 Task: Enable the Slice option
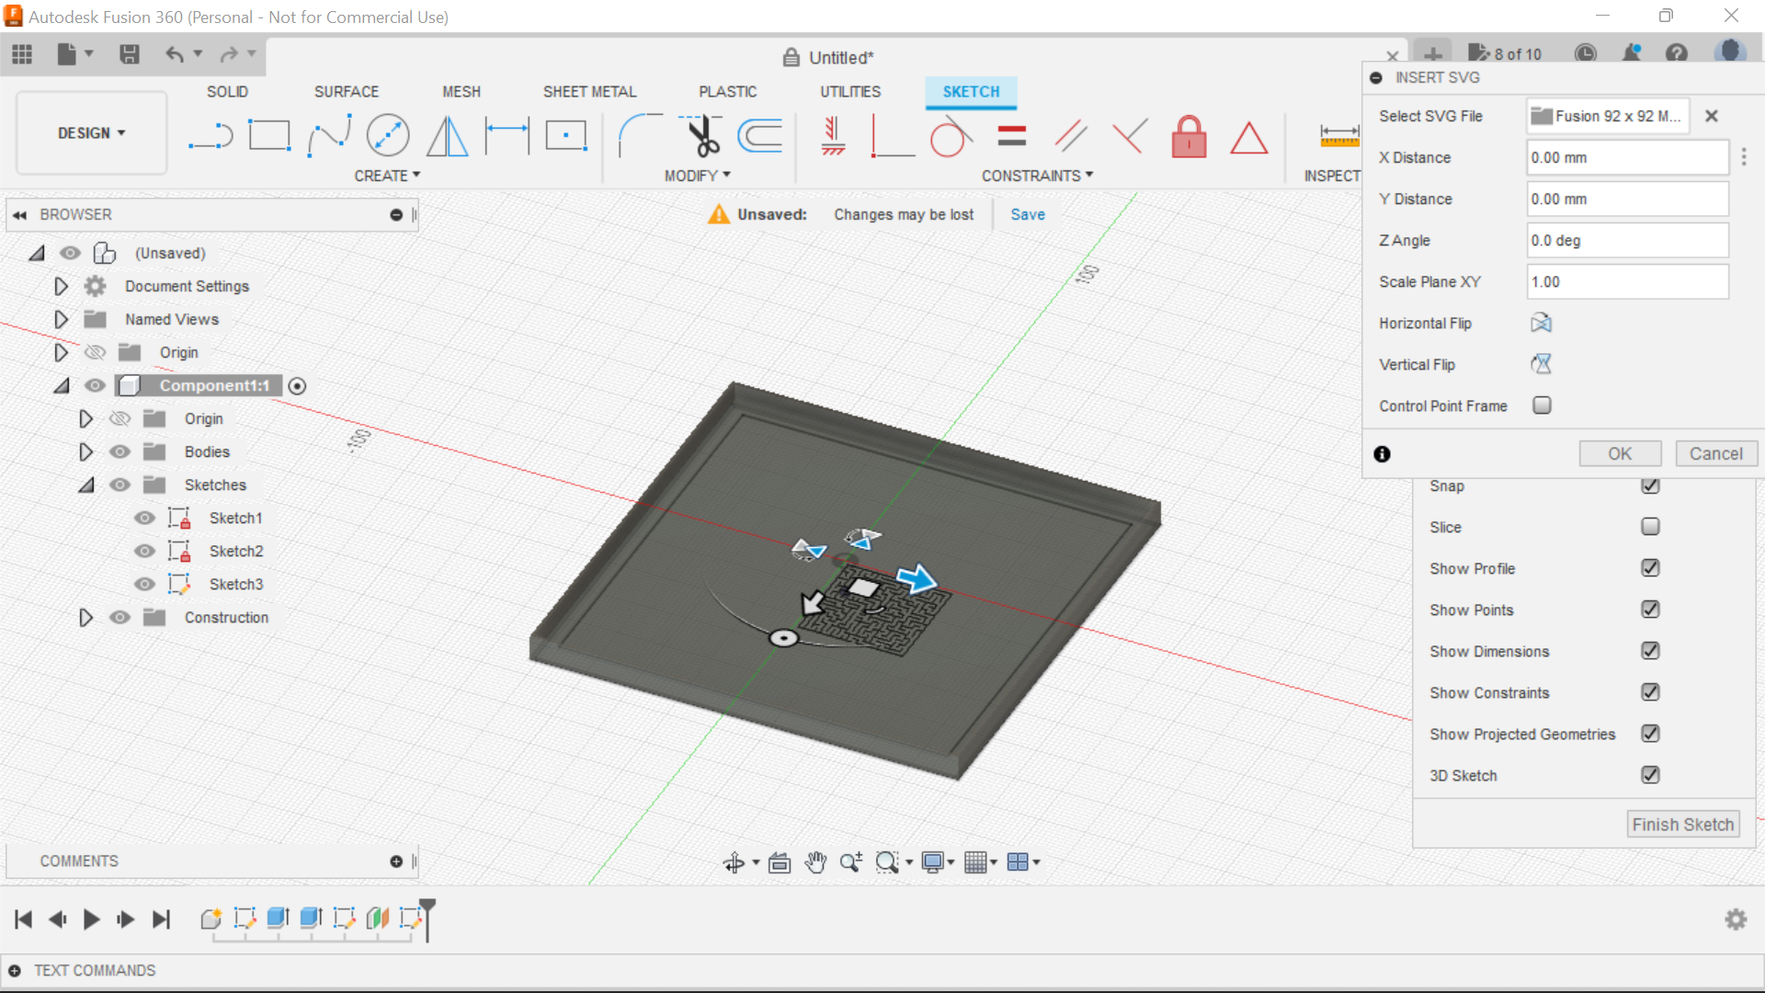point(1650,526)
